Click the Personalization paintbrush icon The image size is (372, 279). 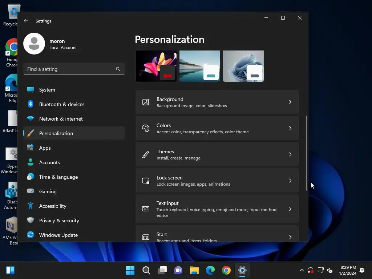[x=31, y=133]
